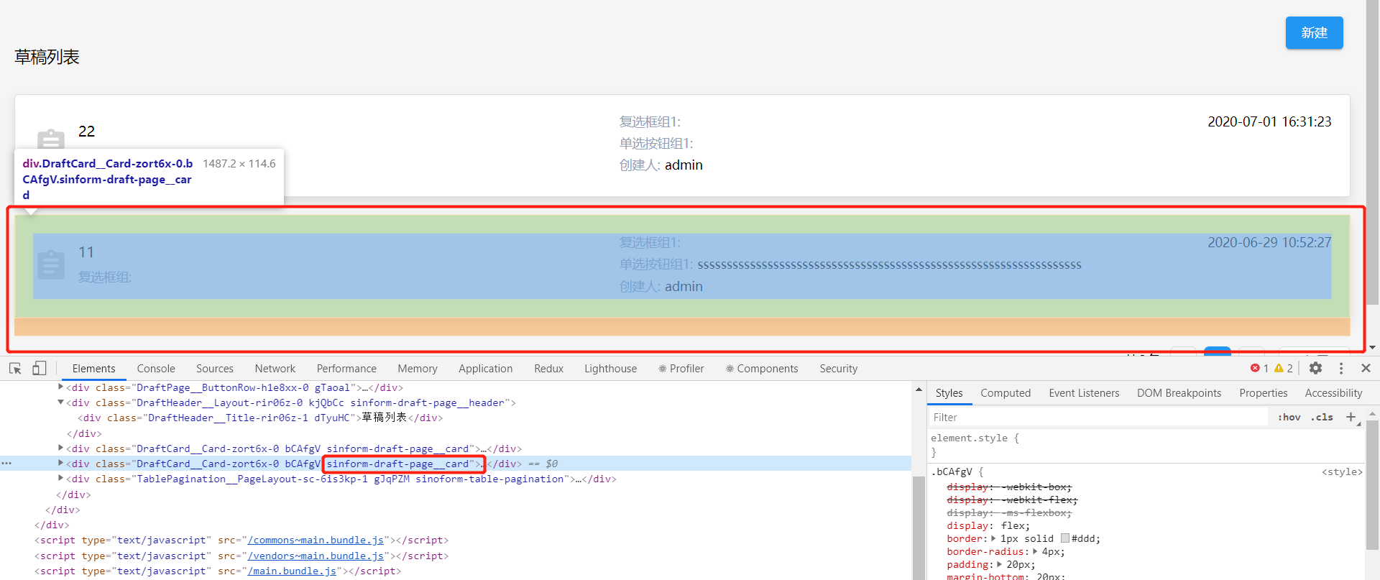Open the React Components tab

pyautogui.click(x=762, y=369)
